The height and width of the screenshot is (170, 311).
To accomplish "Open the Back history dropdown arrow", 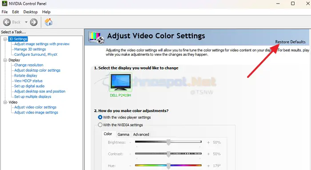I will click(x=26, y=22).
